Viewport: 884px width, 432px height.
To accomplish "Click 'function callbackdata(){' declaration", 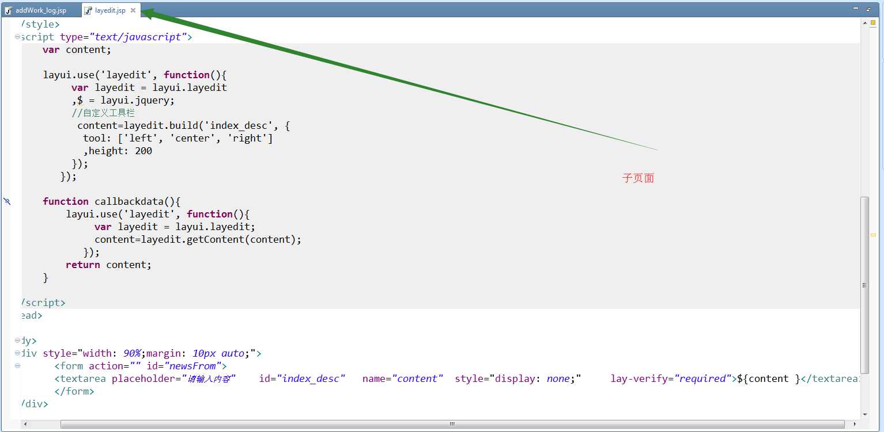I will coord(112,201).
